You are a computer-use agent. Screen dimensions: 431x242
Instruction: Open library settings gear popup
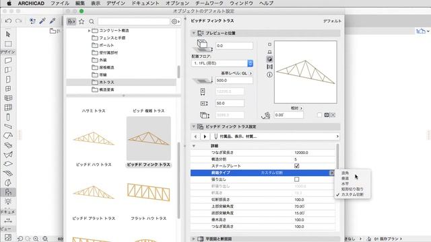[175, 22]
